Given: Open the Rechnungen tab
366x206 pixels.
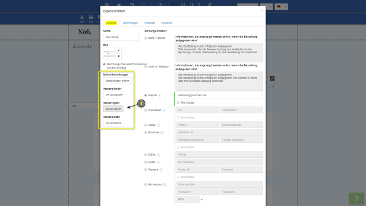Looking at the screenshot, I should click(130, 23).
